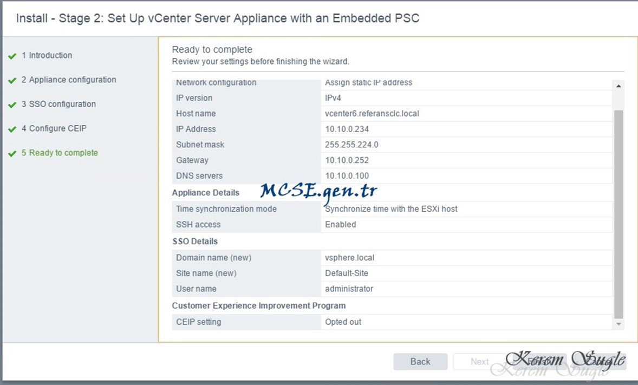638x385 pixels.
Task: Select the user name value "administrator"
Action: click(x=349, y=289)
